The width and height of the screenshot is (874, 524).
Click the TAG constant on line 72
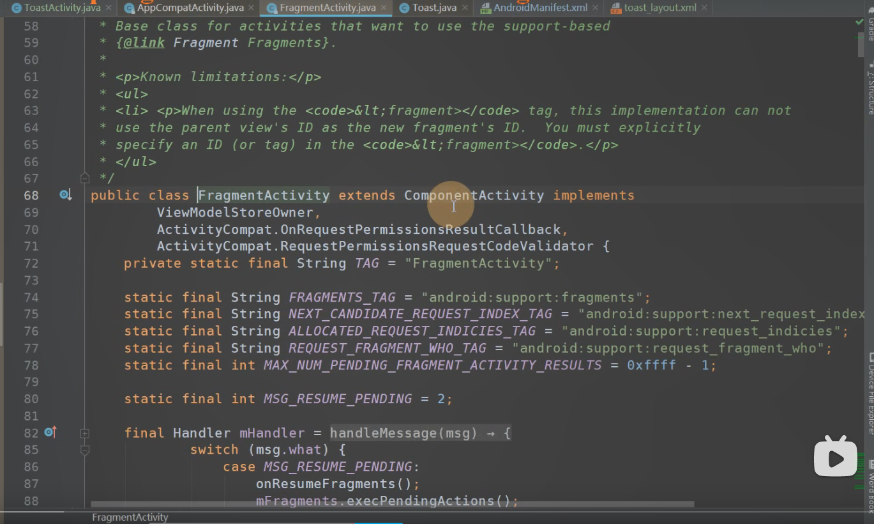click(x=367, y=263)
